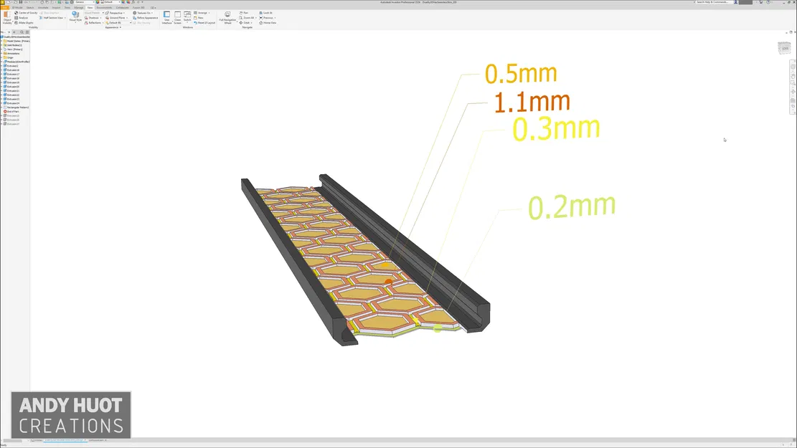Screen dimensions: 797x448
Task: Switch to the Sketch tab
Action: 30,8
